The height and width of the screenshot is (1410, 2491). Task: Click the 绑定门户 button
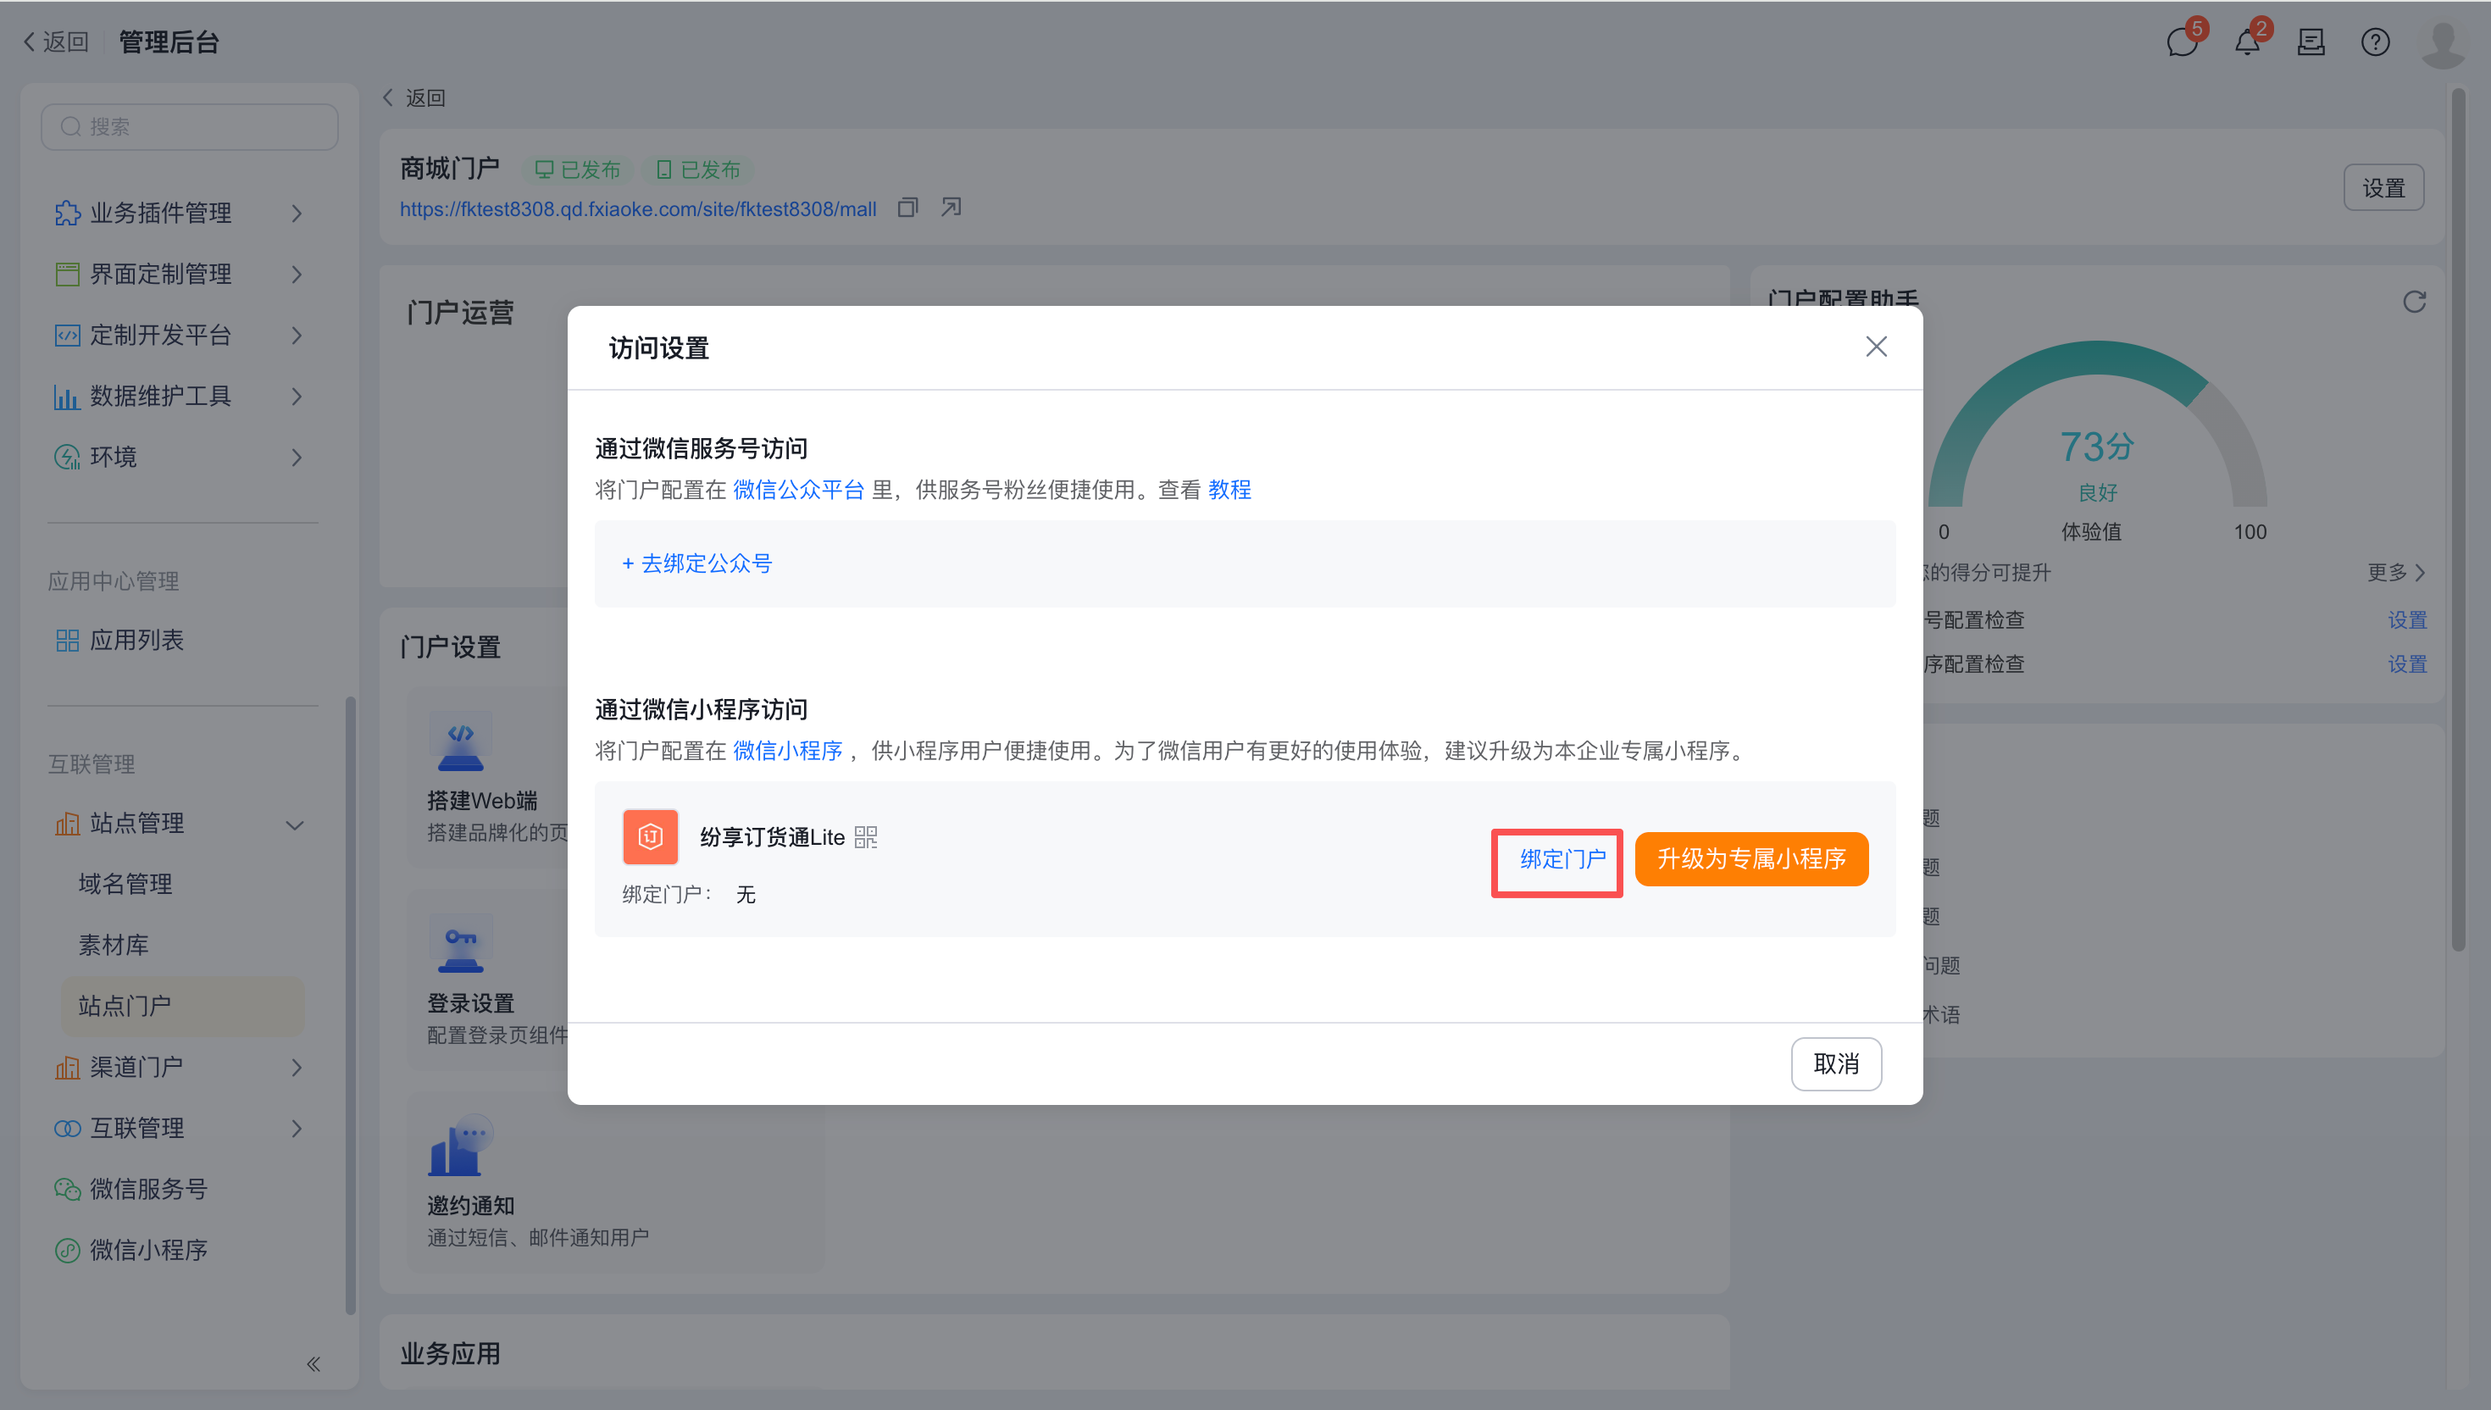tap(1562, 859)
